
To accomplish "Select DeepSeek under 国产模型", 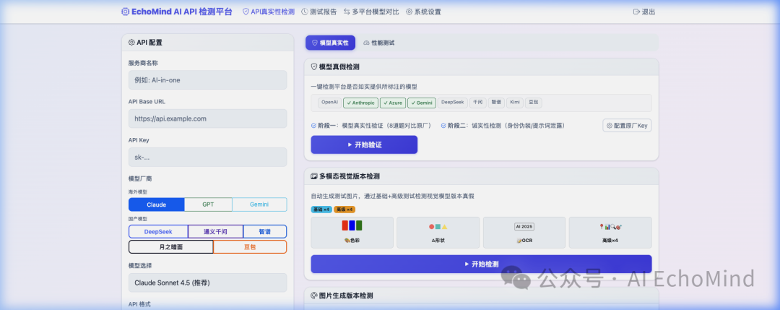I will point(158,232).
